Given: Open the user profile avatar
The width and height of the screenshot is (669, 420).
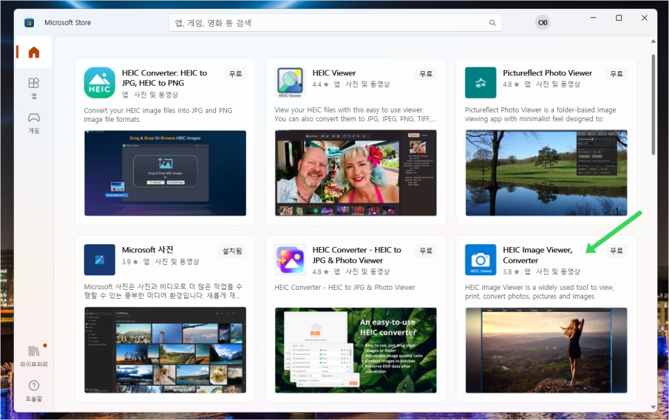Looking at the screenshot, I should pos(543,23).
